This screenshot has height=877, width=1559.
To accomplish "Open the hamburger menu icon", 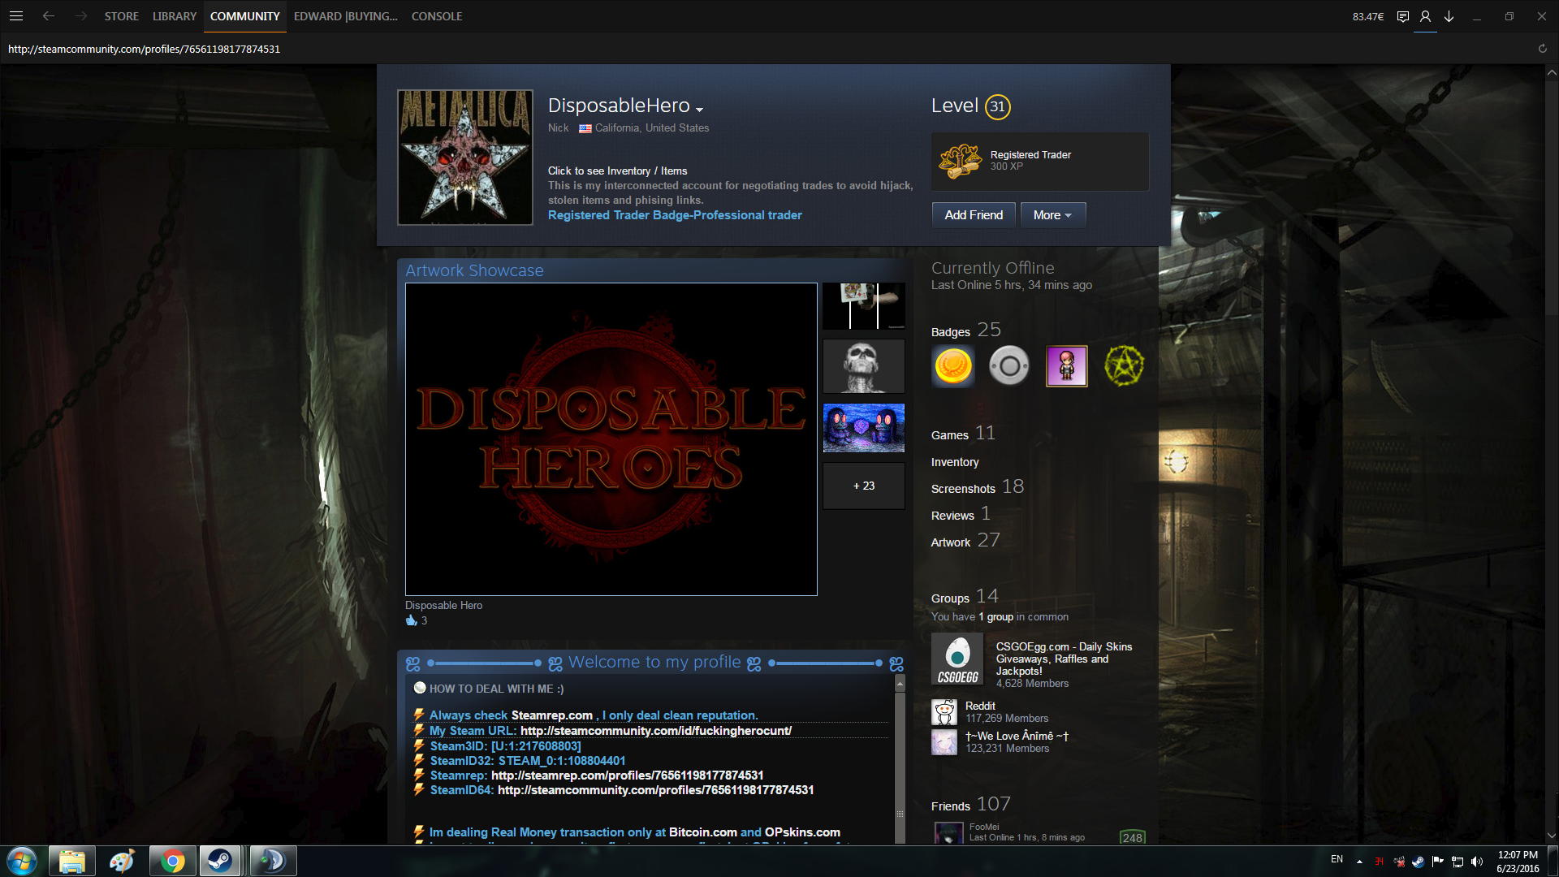I will pos(16,16).
